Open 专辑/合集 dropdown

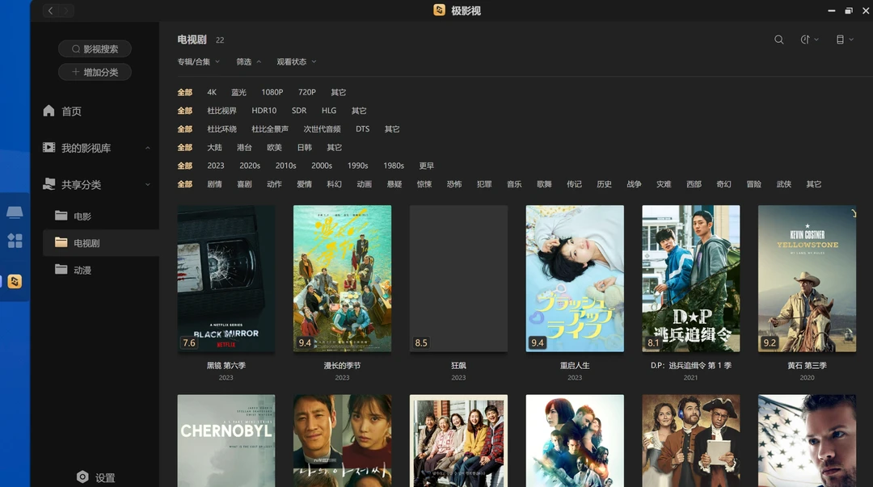click(x=198, y=61)
